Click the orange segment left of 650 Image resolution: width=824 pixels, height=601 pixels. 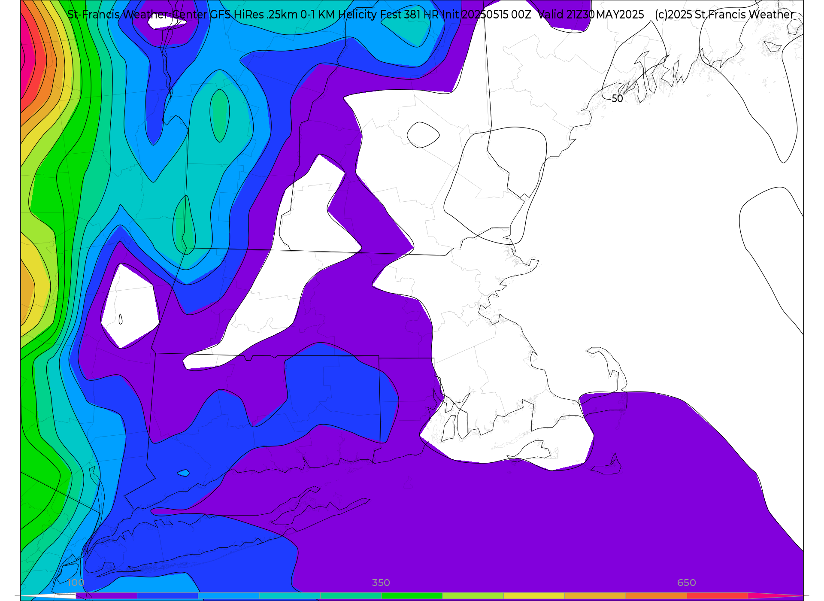point(656,596)
